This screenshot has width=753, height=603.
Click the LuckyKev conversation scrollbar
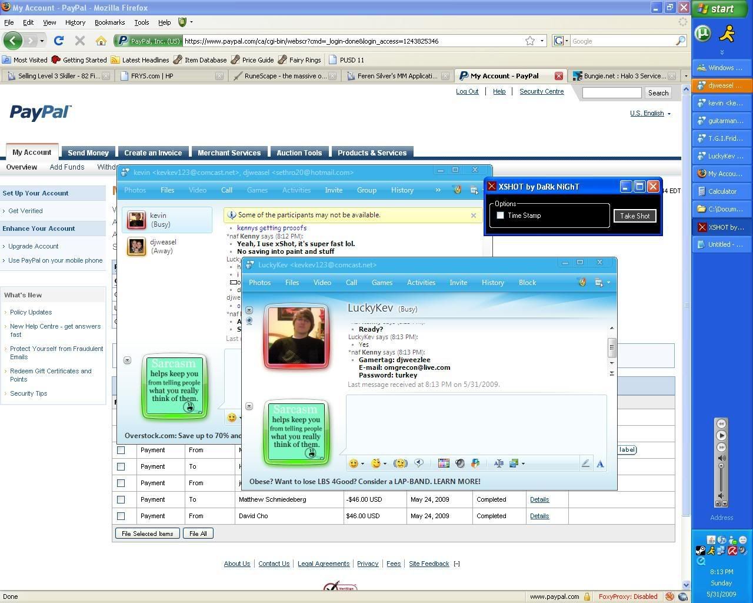(612, 347)
